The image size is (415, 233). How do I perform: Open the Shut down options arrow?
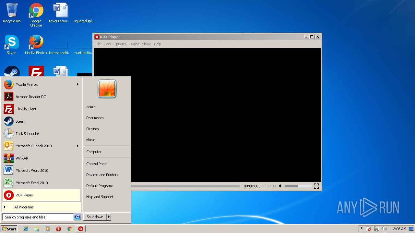109,217
